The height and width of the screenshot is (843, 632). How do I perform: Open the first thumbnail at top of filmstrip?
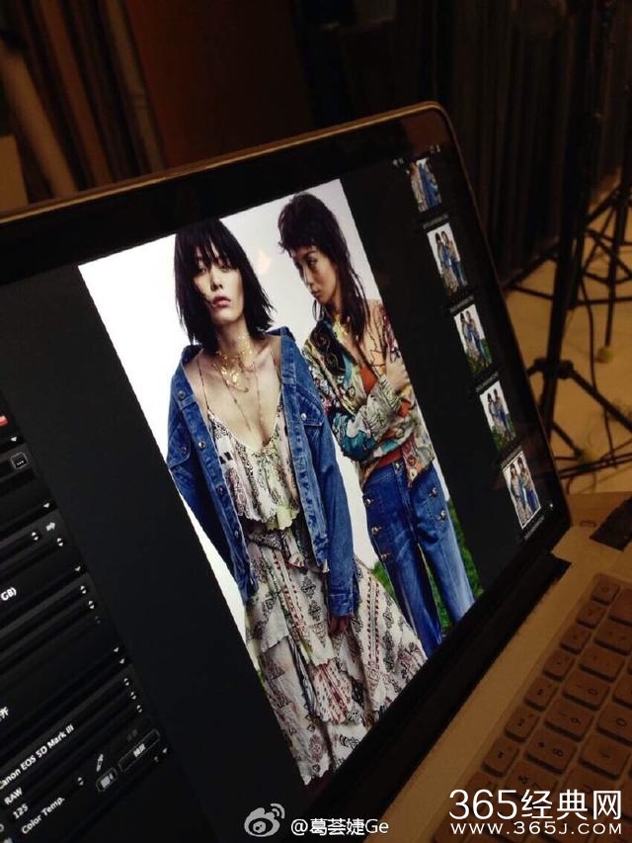click(426, 184)
